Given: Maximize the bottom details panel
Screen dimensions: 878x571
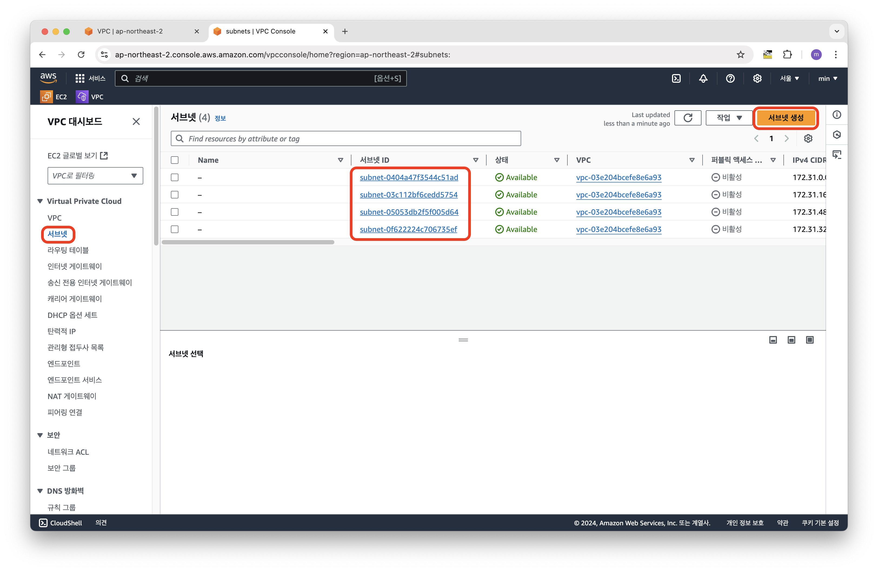Looking at the screenshot, I should pos(810,340).
